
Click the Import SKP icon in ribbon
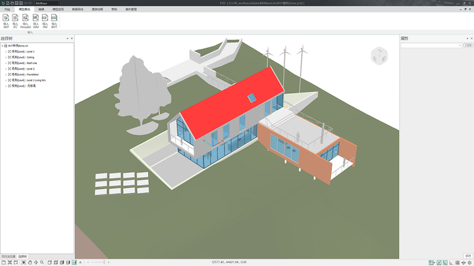pyautogui.click(x=6, y=21)
